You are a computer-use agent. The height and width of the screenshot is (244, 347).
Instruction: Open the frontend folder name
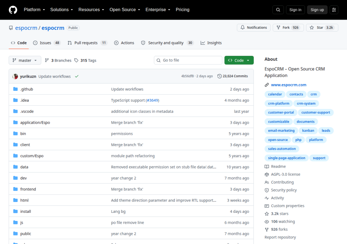tap(28, 189)
